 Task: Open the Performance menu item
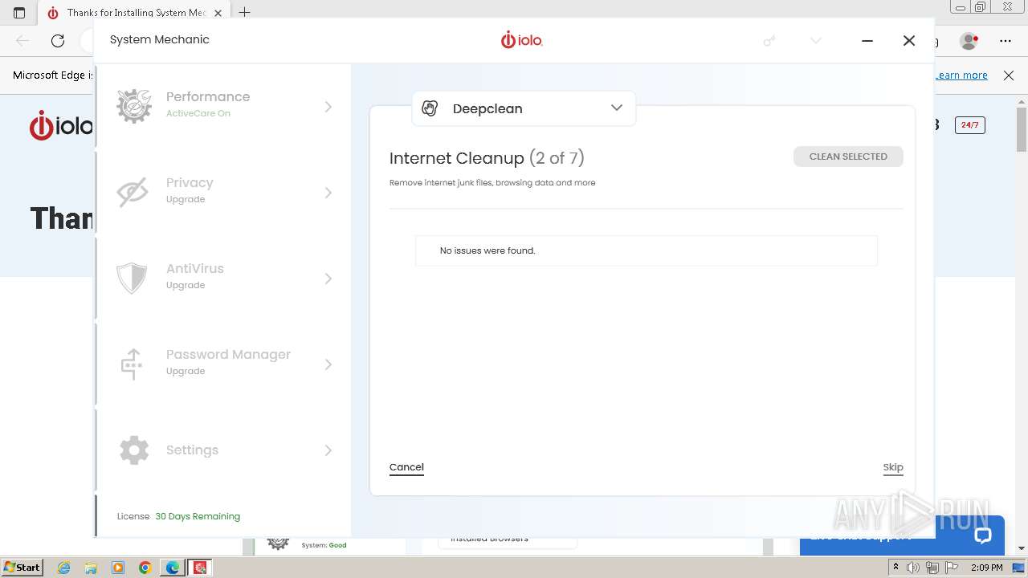coord(223,106)
